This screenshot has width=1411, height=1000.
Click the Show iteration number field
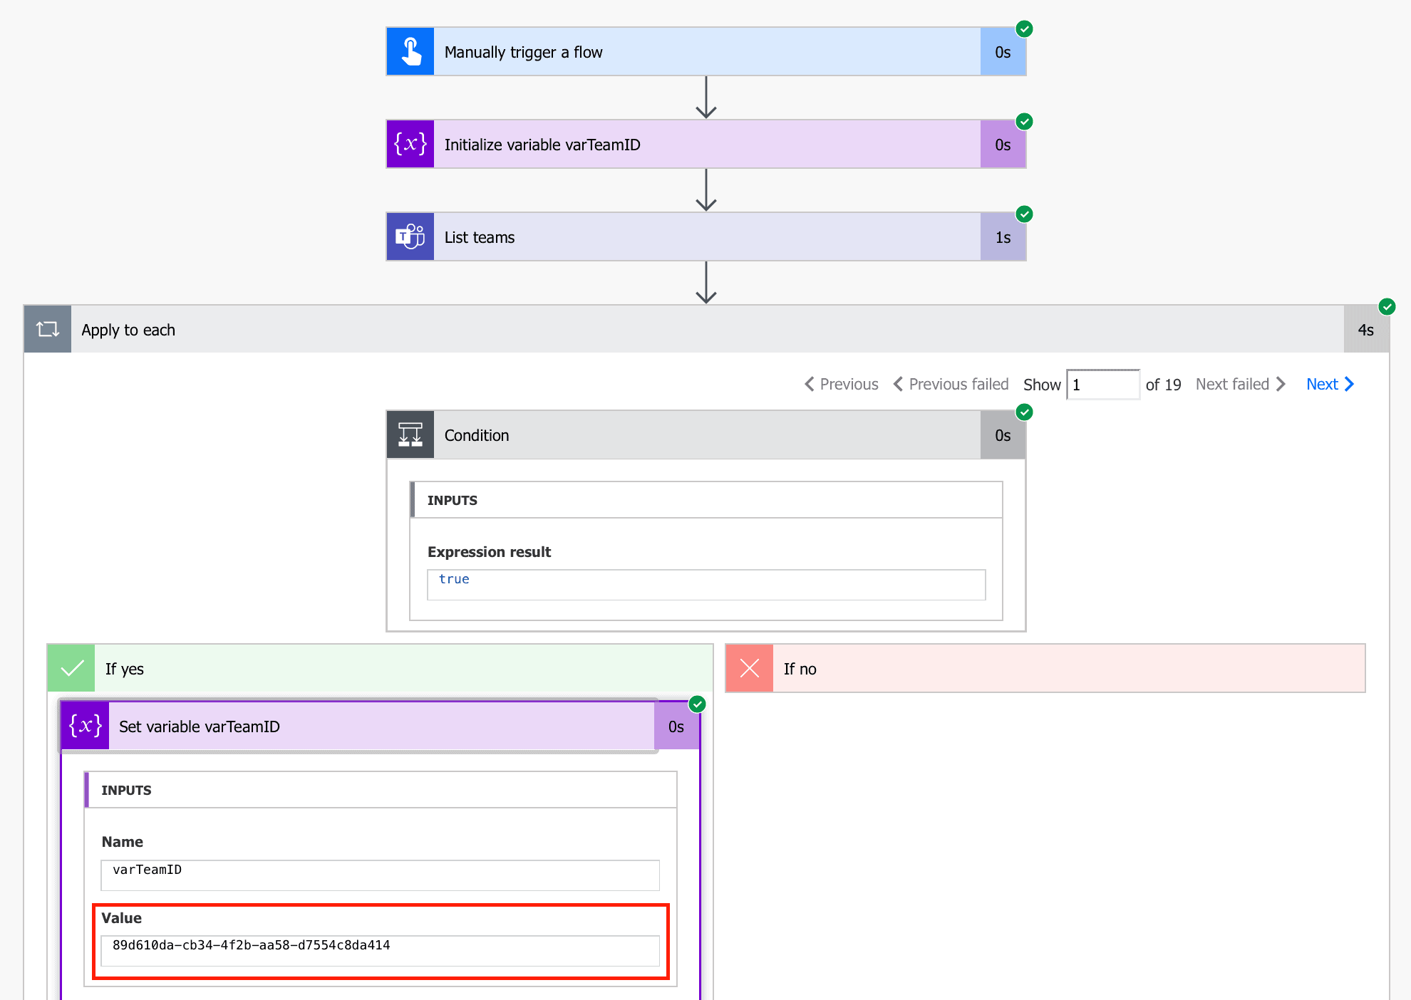[1103, 384]
